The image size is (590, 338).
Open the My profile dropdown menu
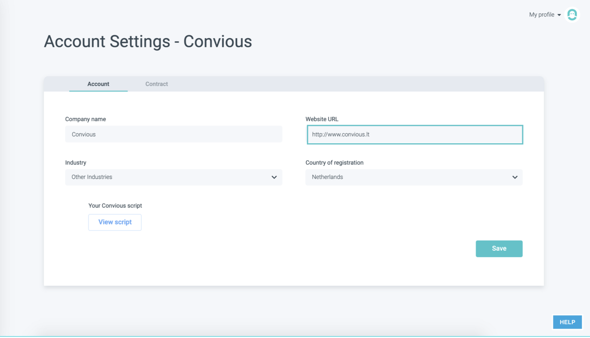point(541,15)
